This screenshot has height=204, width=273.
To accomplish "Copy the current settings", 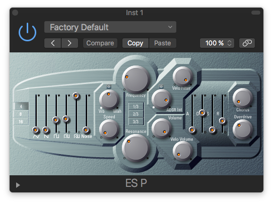I will point(135,43).
